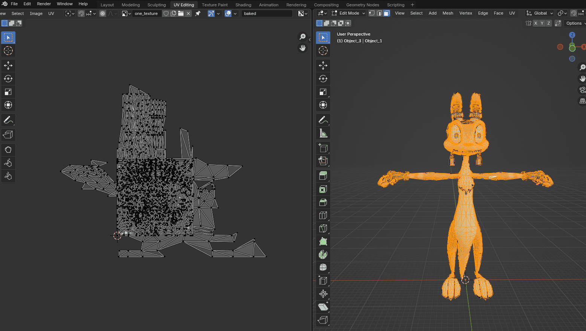Viewport: 586px width, 331px height.
Task: Choose the Grab sculpt tool in UV editor
Action: tap(8, 150)
